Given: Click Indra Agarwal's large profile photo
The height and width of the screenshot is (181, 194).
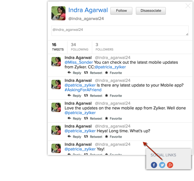Looking at the screenshot, I should 58,13.
